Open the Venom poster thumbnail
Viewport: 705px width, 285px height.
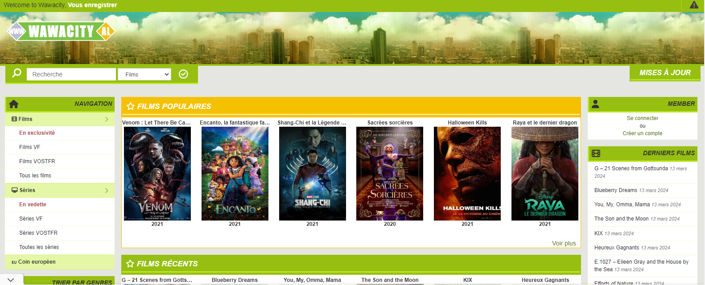click(157, 174)
